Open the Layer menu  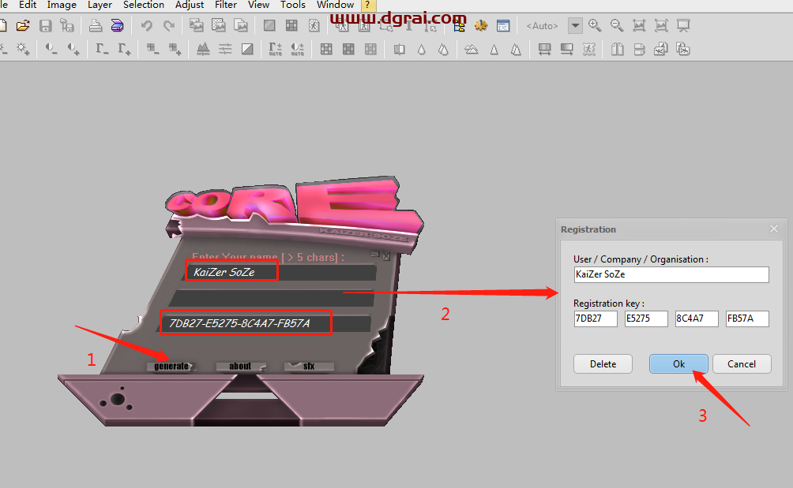click(x=100, y=5)
